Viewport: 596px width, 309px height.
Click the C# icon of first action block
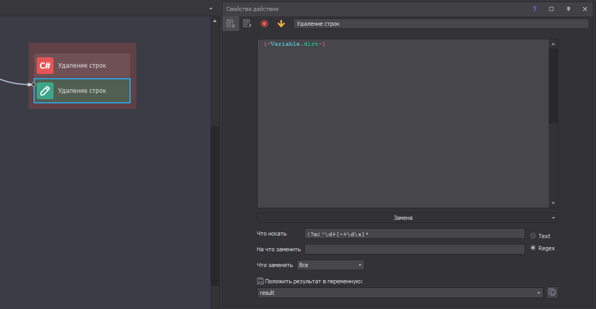coord(45,66)
